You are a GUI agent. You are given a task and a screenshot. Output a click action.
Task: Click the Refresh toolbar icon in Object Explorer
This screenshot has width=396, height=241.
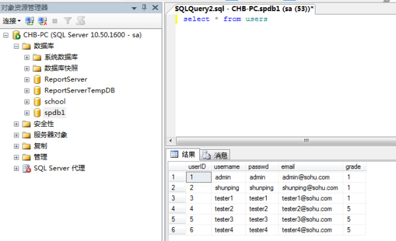point(81,20)
